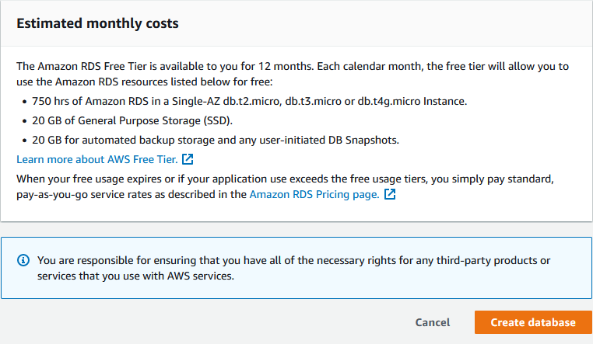Open the Amazon RDS Pricing page link

click(x=314, y=195)
